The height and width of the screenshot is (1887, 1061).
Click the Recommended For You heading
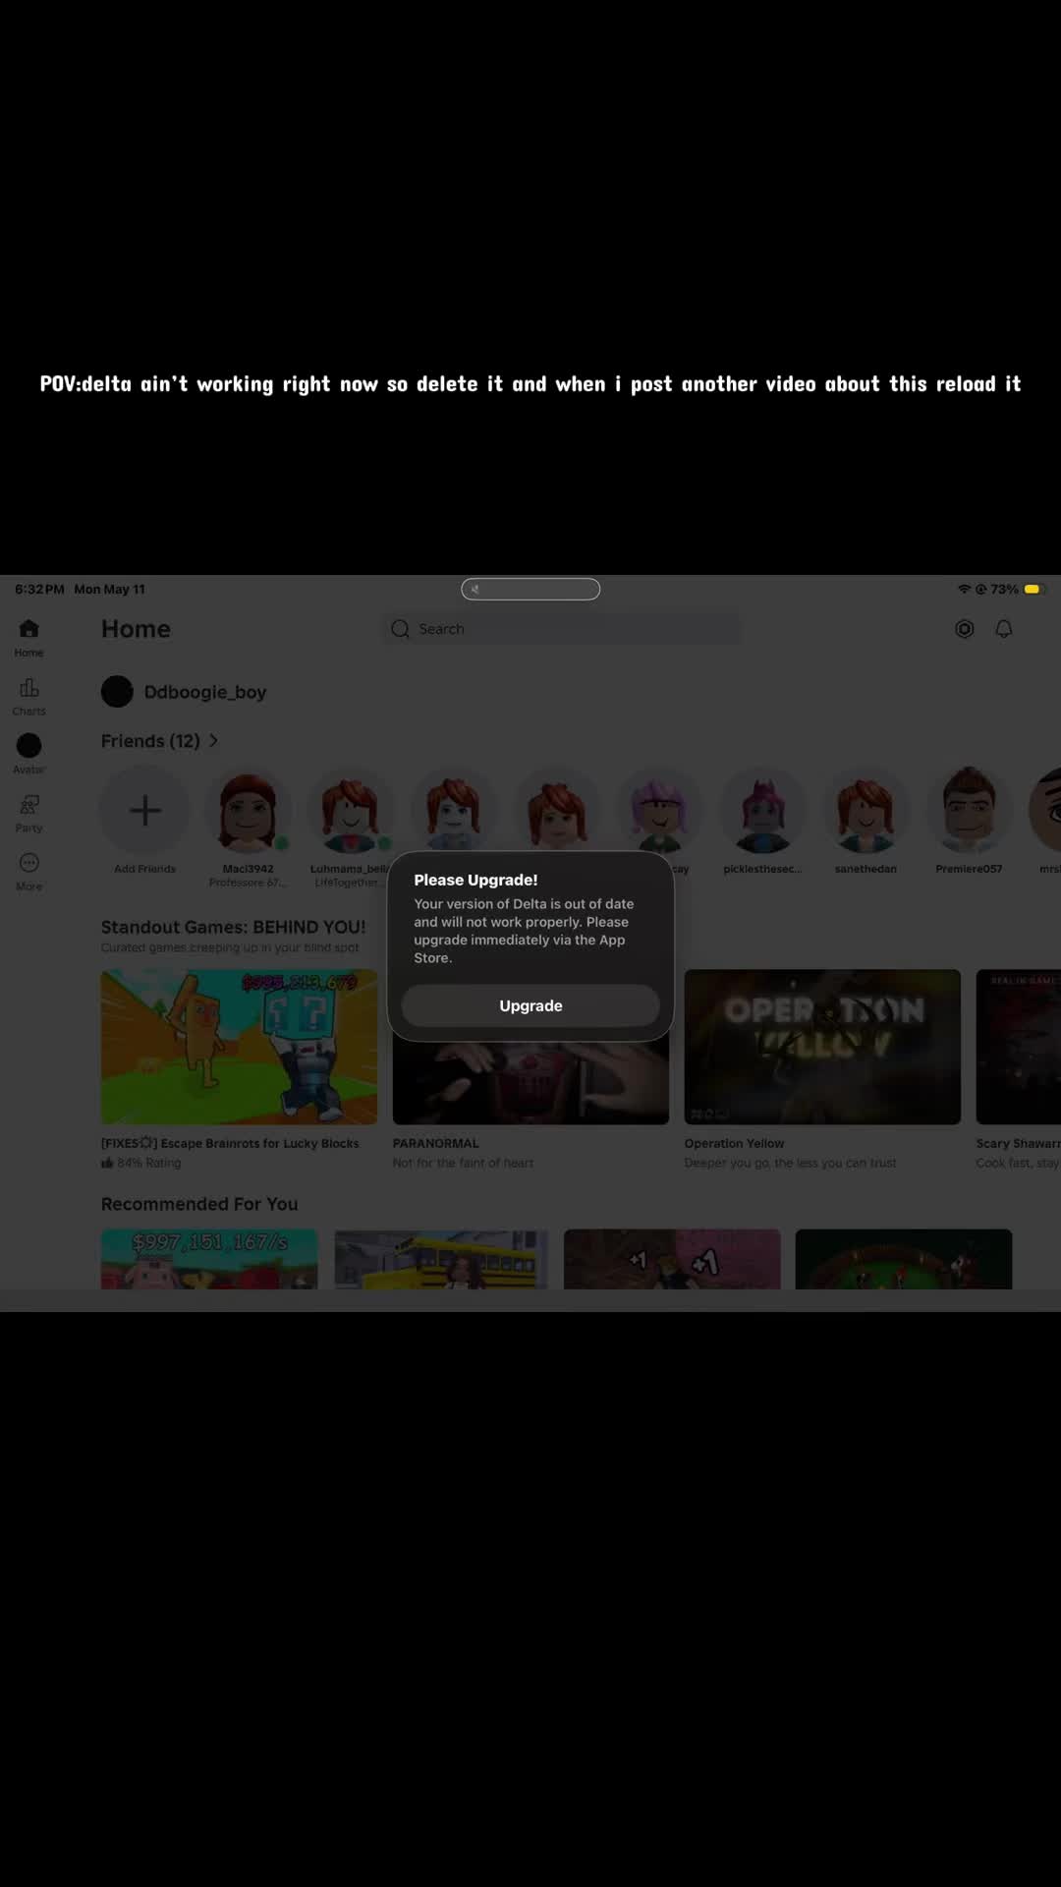tap(199, 1204)
